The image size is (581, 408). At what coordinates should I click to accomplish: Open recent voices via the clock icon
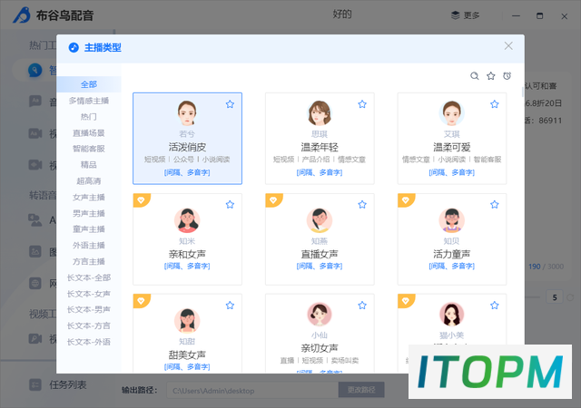pos(507,76)
